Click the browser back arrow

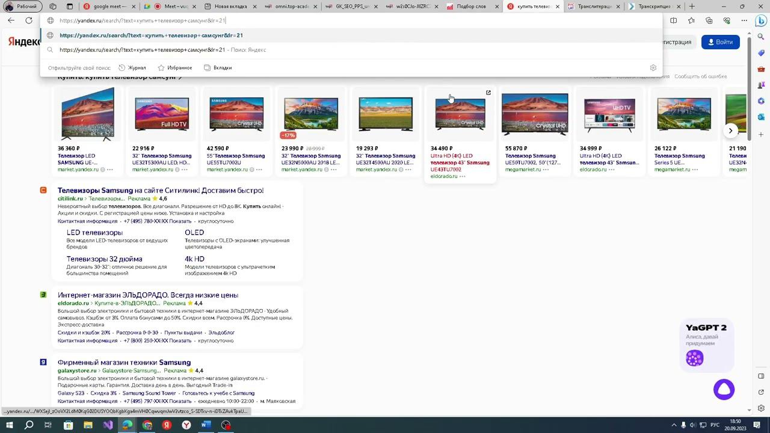(x=11, y=20)
